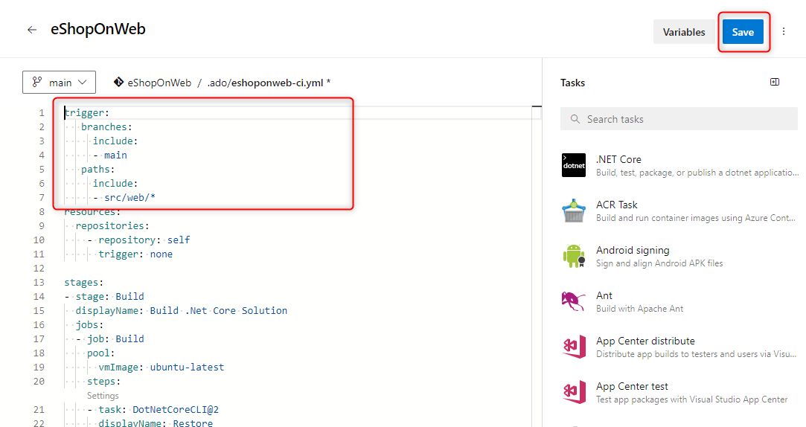This screenshot has height=427, width=806.
Task: Click the '- stage: Build' line
Action: pyautogui.click(x=104, y=297)
